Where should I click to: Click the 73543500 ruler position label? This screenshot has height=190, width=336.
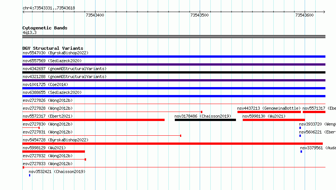[x=199, y=15]
